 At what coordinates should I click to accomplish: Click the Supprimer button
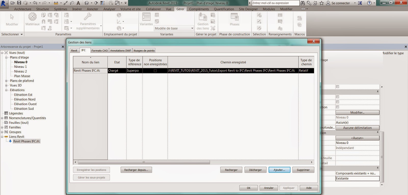(303, 170)
